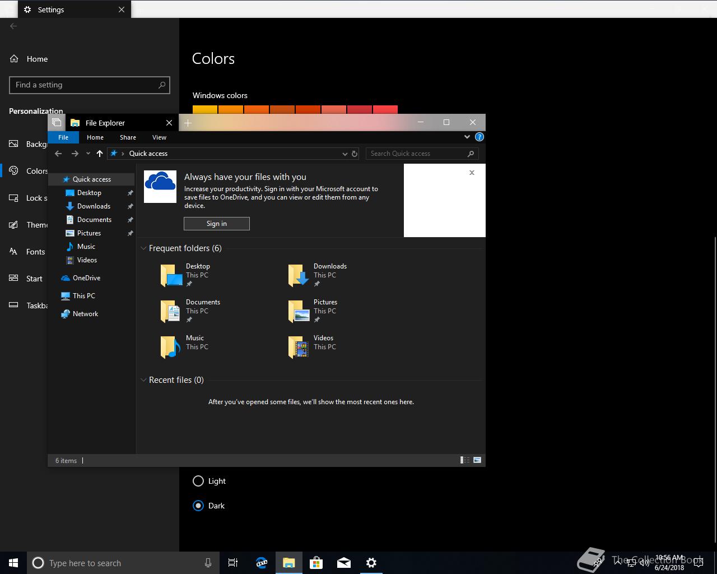Image resolution: width=717 pixels, height=574 pixels.
Task: Open Fonts settings page
Action: click(26, 252)
